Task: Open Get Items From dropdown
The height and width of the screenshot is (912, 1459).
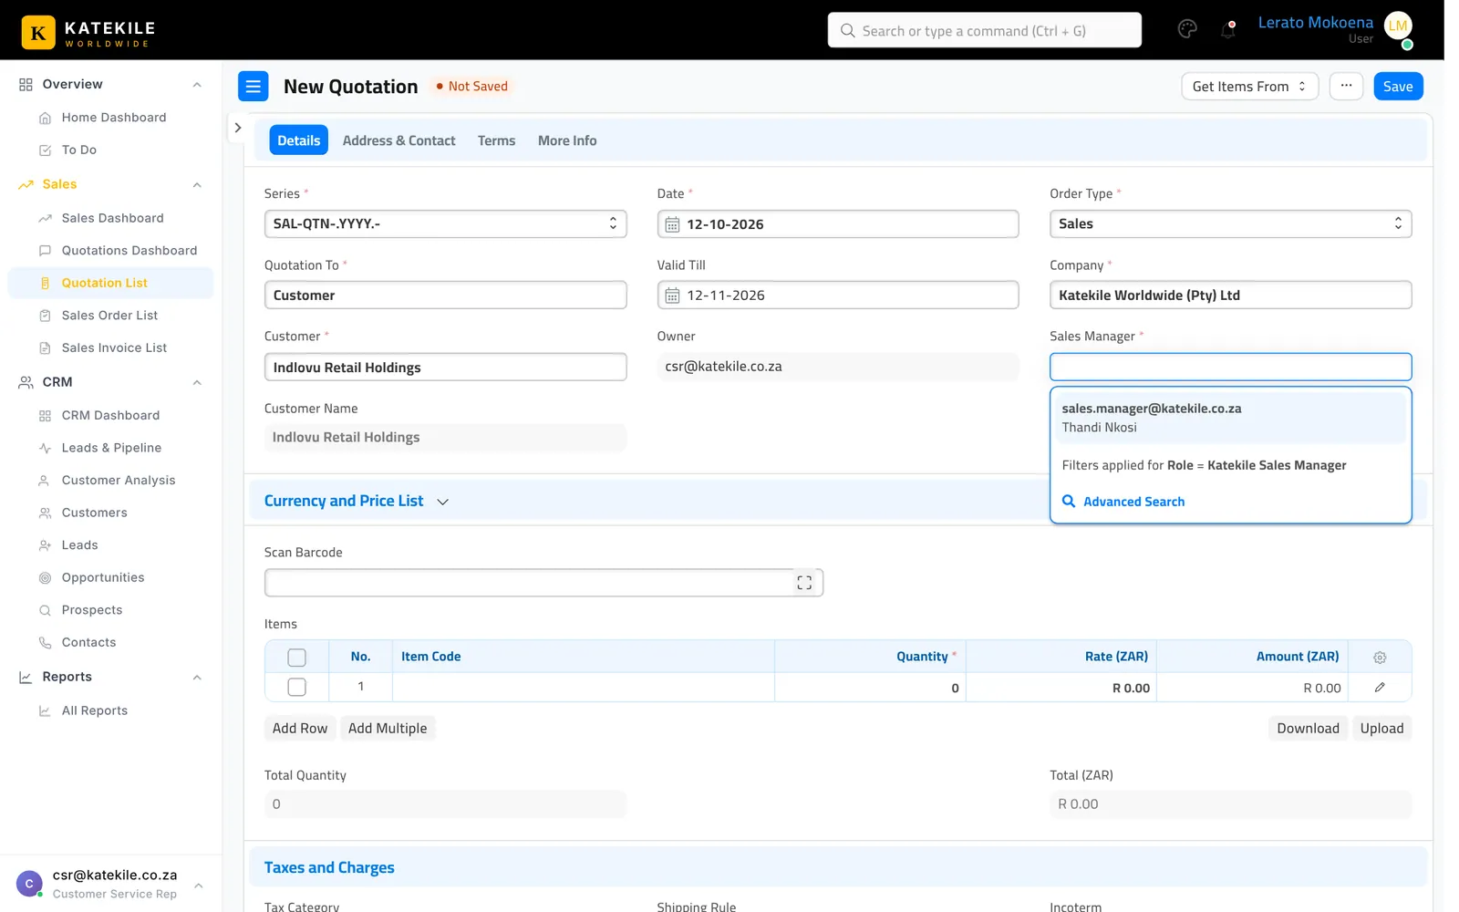Action: pyautogui.click(x=1249, y=87)
